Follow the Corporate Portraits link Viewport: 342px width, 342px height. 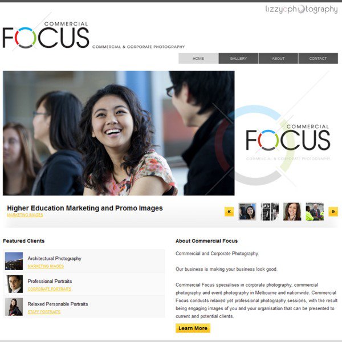49,289
